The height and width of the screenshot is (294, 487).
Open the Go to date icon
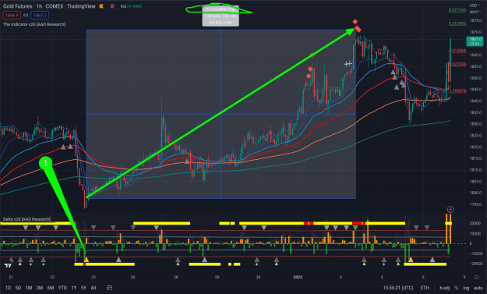[x=109, y=288]
